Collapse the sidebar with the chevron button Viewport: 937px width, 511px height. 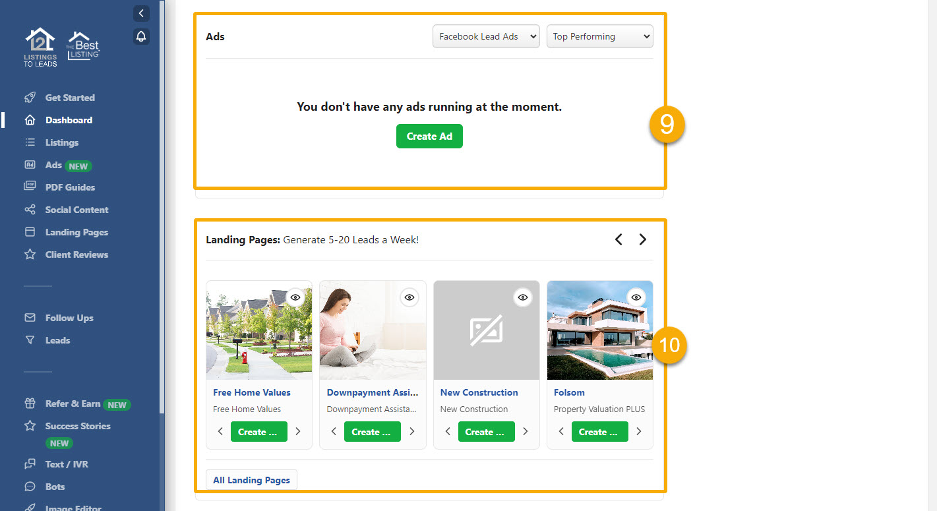[141, 13]
